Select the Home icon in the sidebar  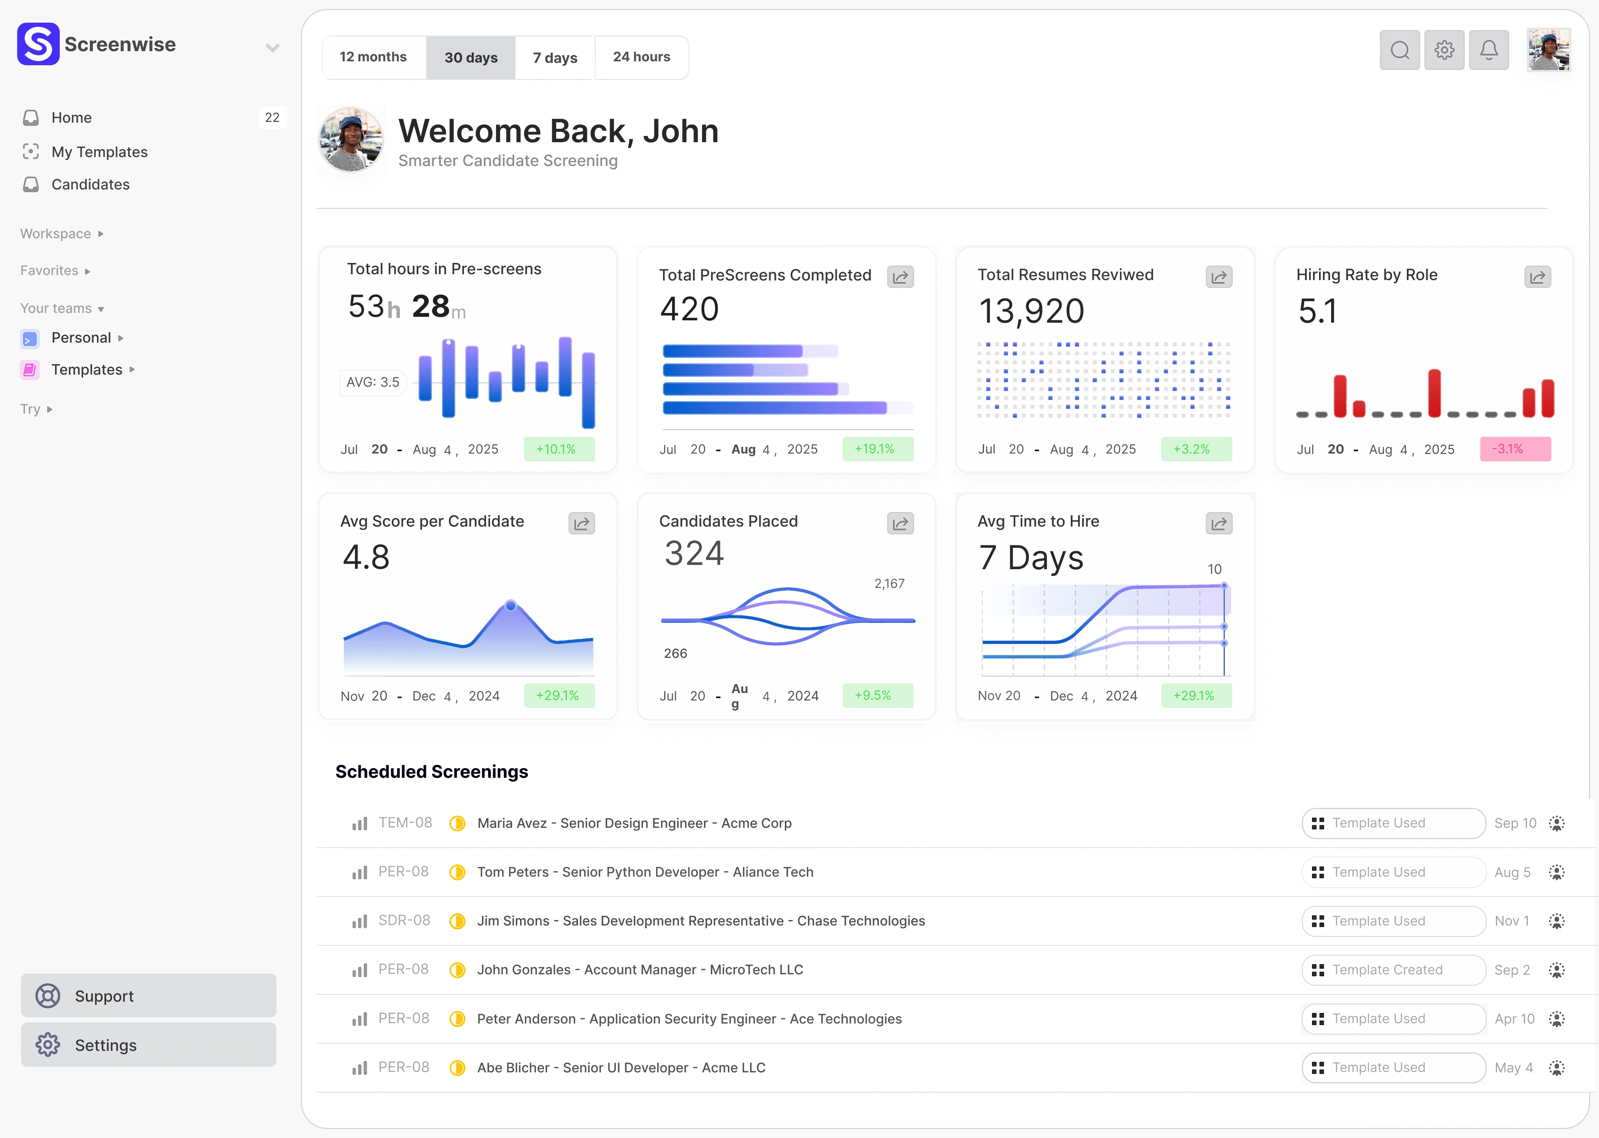point(32,117)
